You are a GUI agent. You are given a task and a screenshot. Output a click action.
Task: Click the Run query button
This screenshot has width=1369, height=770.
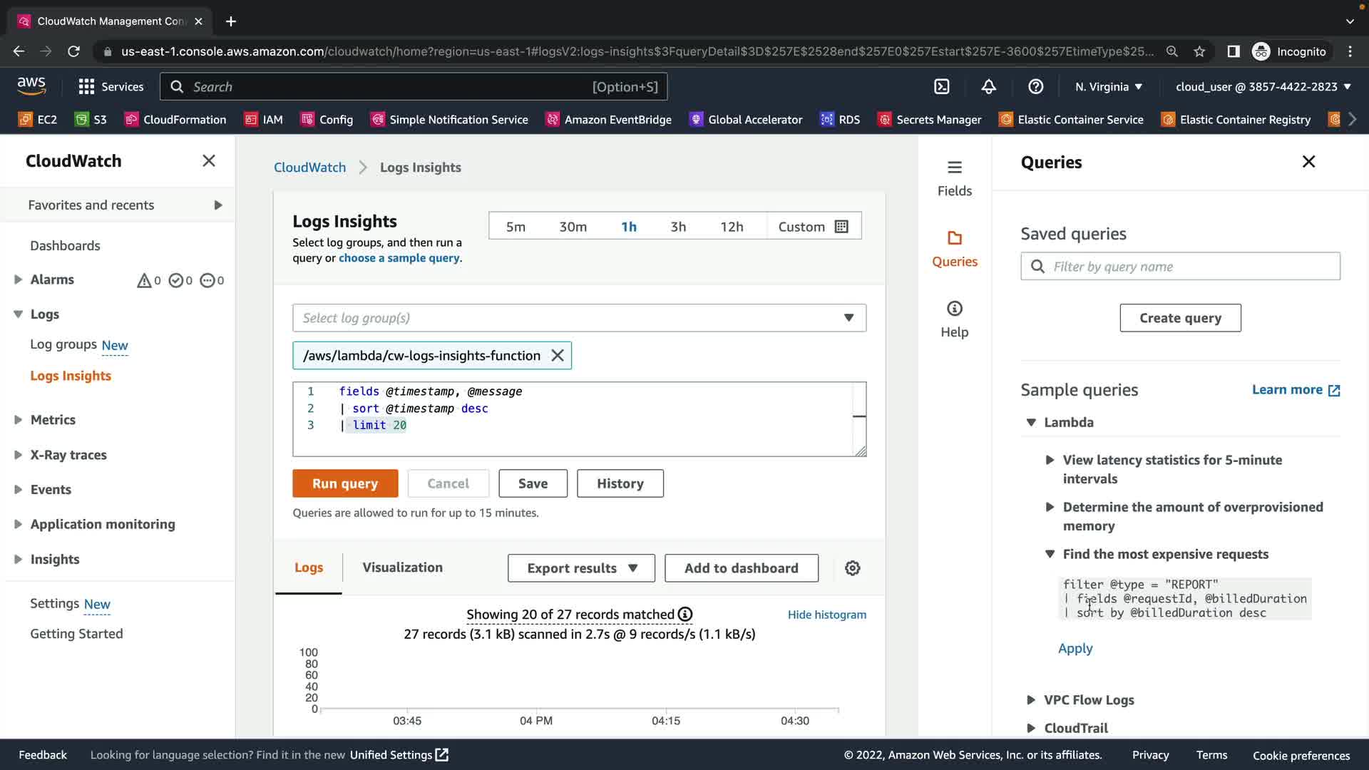tap(345, 483)
